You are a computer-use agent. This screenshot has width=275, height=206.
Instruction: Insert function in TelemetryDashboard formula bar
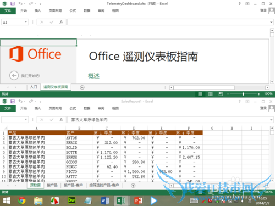61,22
